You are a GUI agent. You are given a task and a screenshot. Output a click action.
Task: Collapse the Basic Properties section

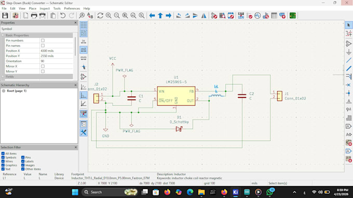pos(3,35)
